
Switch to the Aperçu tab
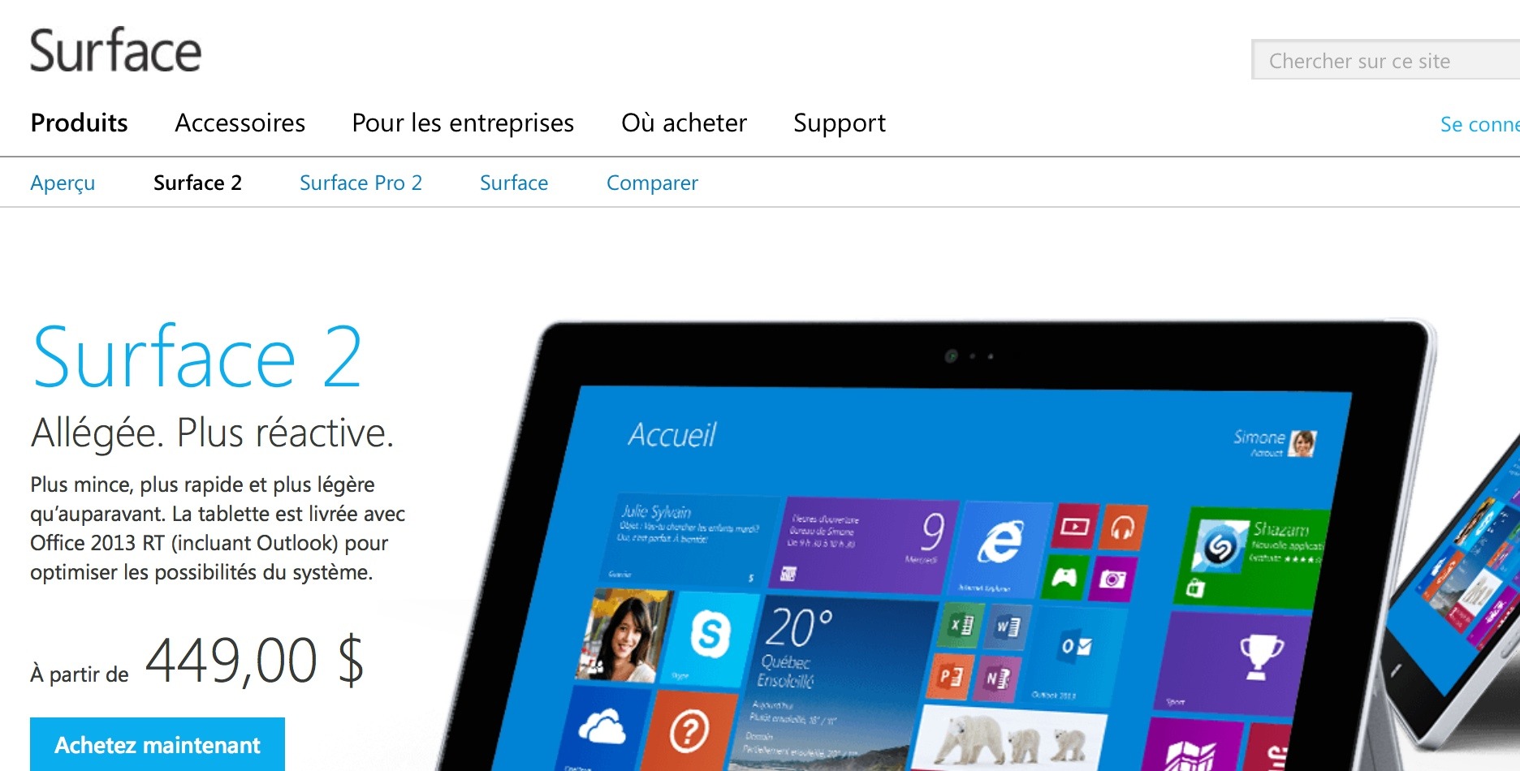(63, 183)
